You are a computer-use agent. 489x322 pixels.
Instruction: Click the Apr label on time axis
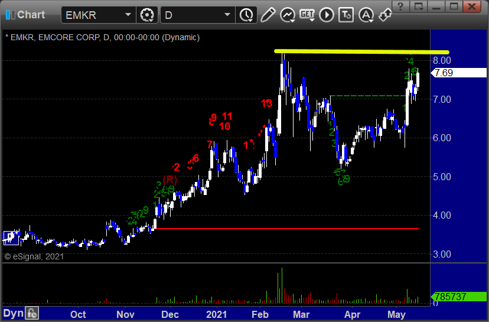[x=352, y=314]
